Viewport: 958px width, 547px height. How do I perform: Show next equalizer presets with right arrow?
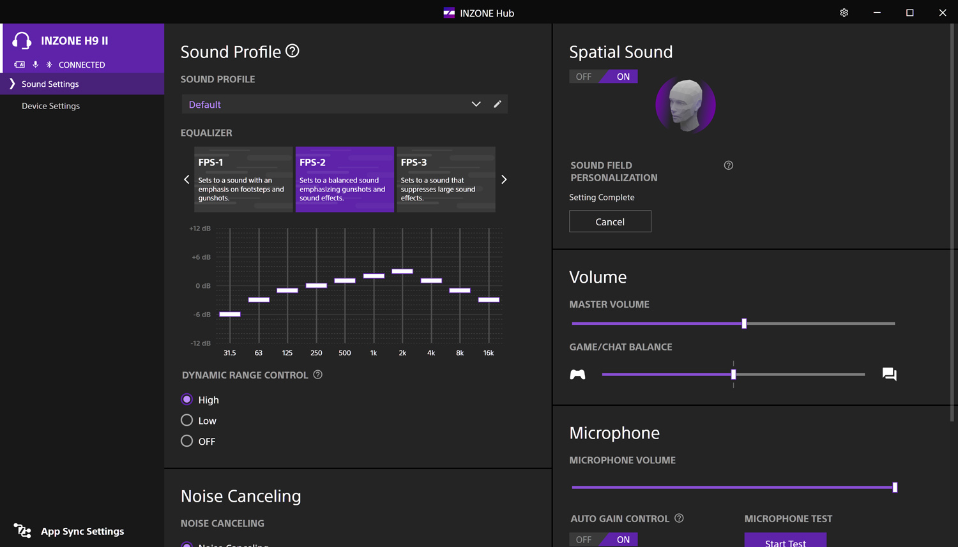tap(504, 179)
